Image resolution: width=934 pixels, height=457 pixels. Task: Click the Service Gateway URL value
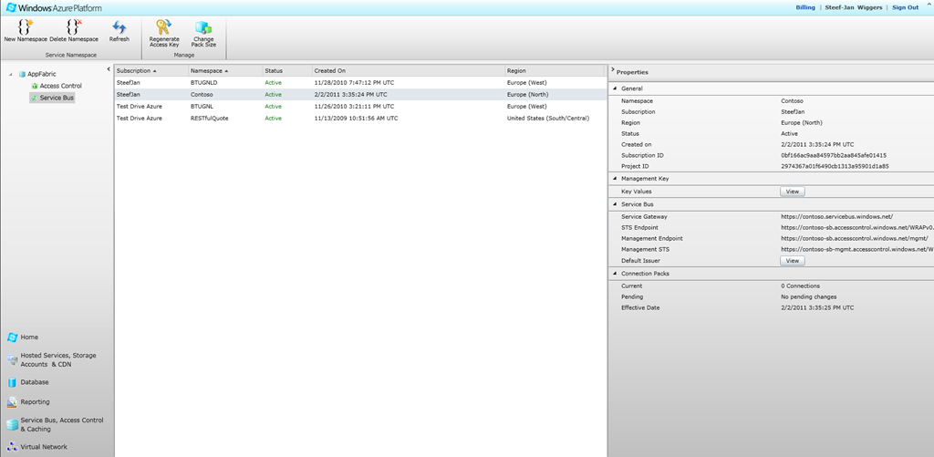(837, 217)
